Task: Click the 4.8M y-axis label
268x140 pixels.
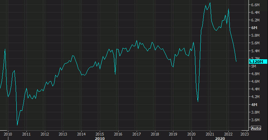Action: pyautogui.click(x=255, y=74)
